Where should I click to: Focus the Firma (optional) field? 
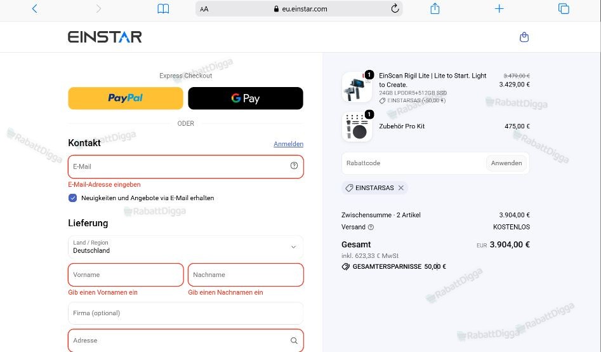186,313
